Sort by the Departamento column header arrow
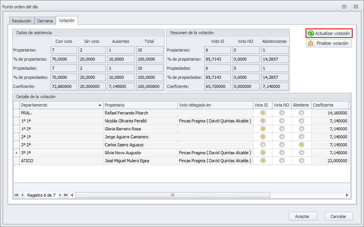Viewport: 364px width, 227px height. [x=100, y=105]
